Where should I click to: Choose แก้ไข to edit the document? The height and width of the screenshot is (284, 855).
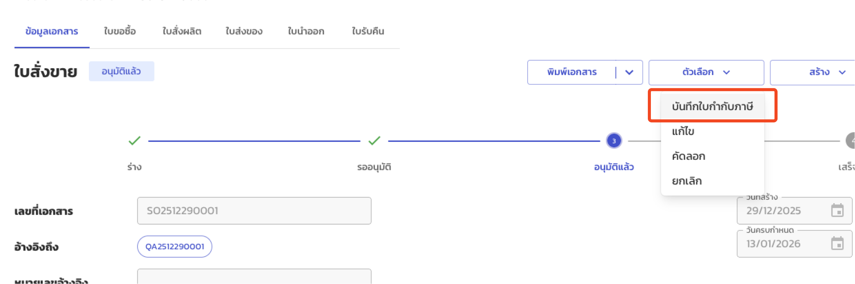pyautogui.click(x=683, y=131)
